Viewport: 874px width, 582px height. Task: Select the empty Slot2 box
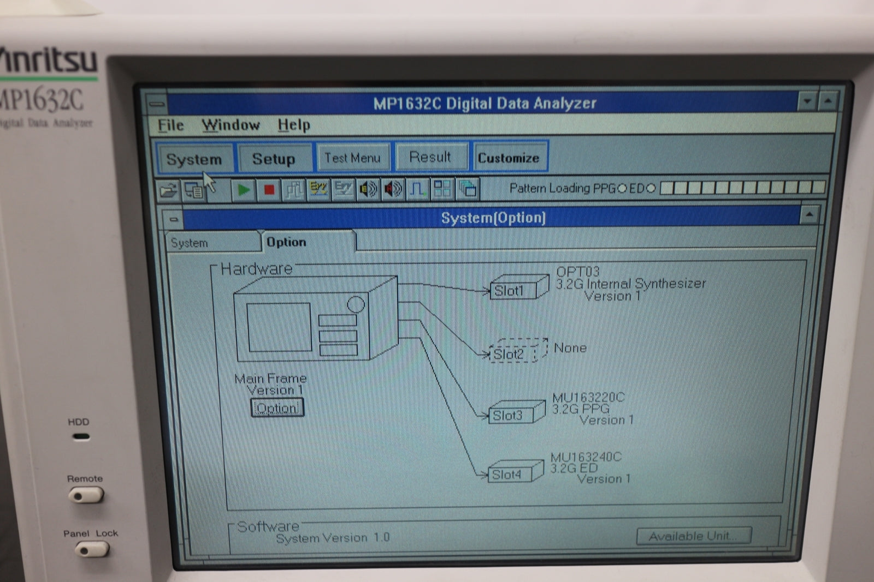[518, 351]
